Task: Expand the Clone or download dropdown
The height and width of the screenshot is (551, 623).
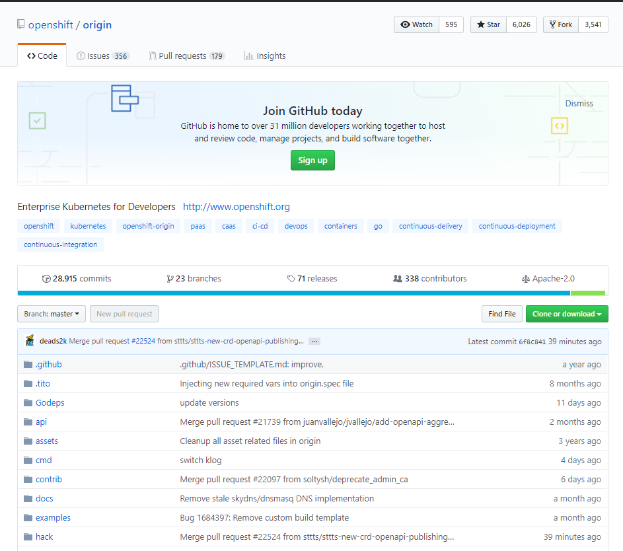Action: 567,314
